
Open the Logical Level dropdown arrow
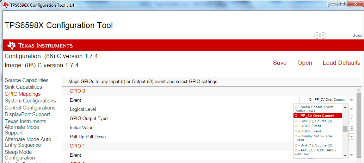click(351, 109)
